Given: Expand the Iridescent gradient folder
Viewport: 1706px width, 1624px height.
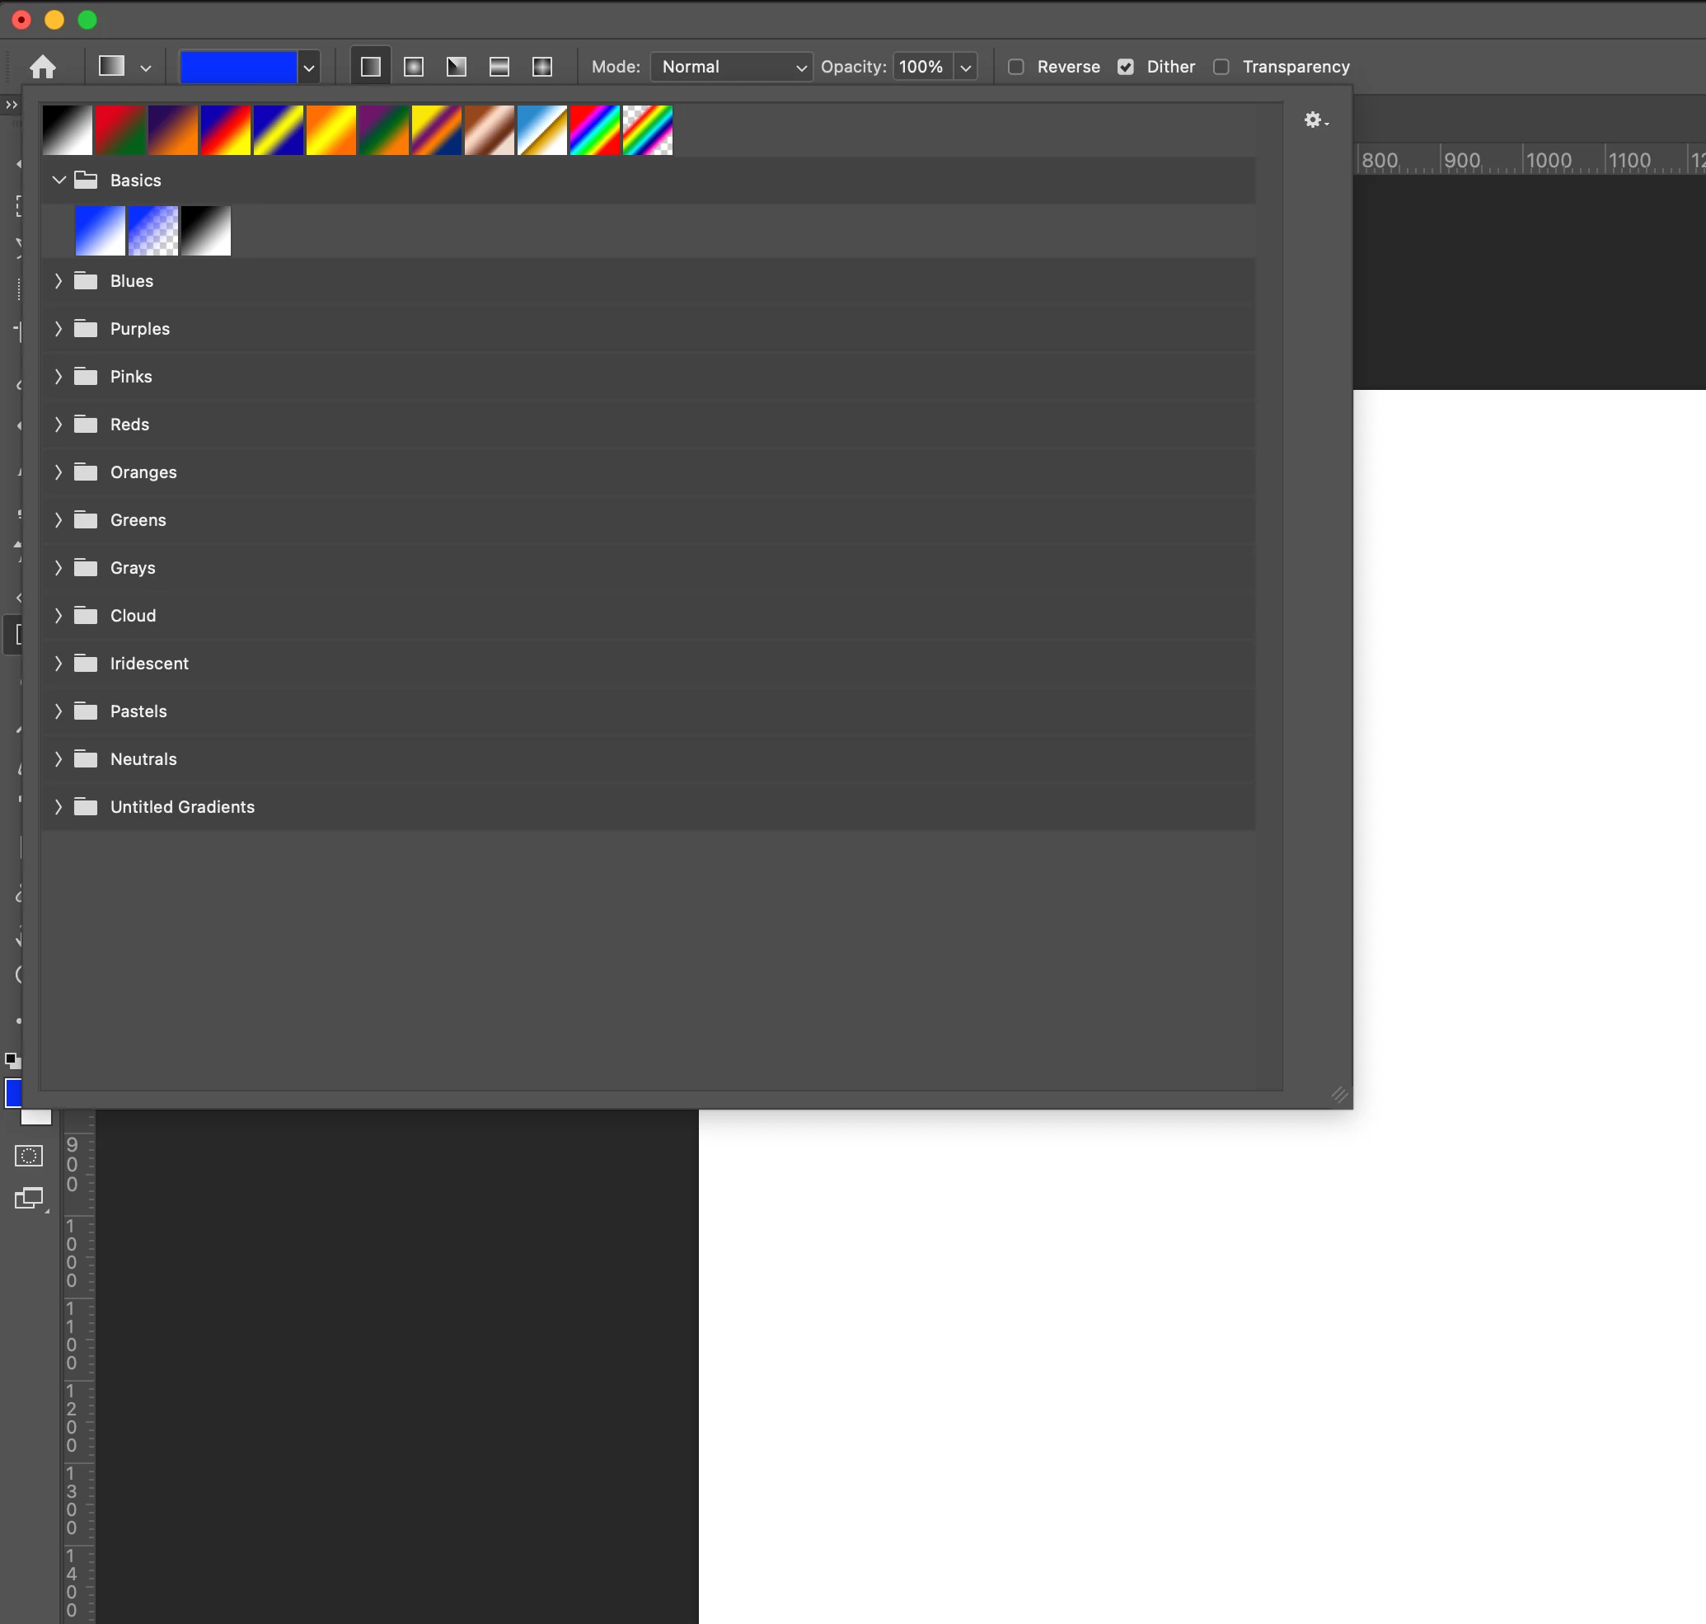Looking at the screenshot, I should pyautogui.click(x=58, y=663).
